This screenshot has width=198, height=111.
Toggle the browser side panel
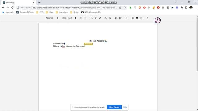point(186,8)
